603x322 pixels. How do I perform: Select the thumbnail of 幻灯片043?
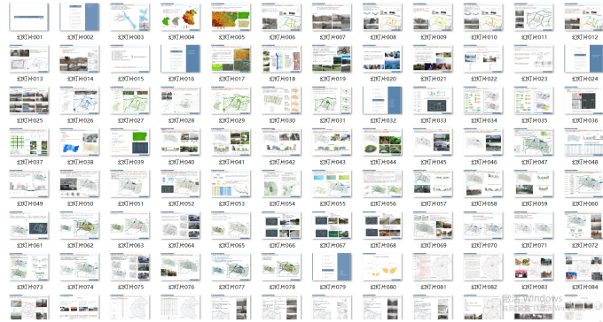(332, 142)
